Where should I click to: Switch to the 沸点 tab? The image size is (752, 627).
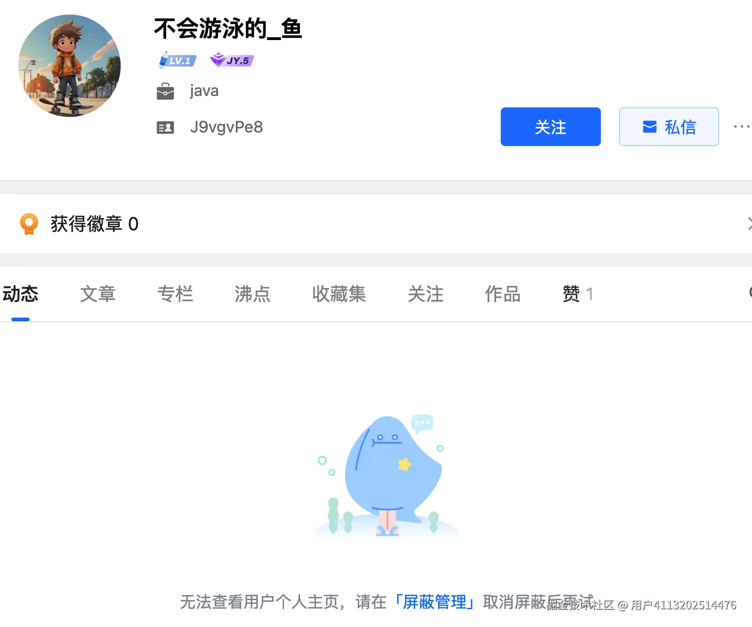[x=253, y=294]
